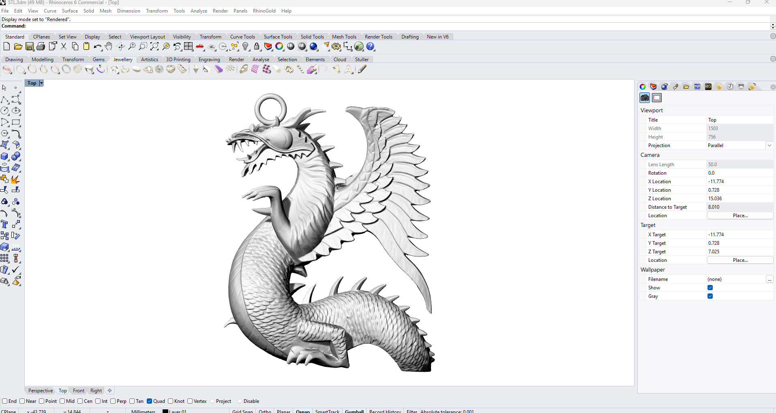This screenshot has height=413, width=776.
Task: Open the File menu
Action: [5, 11]
